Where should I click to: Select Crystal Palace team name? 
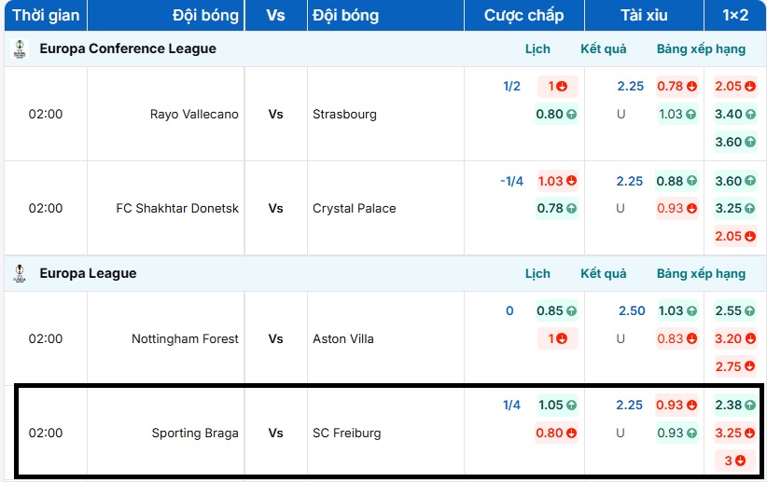[355, 208]
